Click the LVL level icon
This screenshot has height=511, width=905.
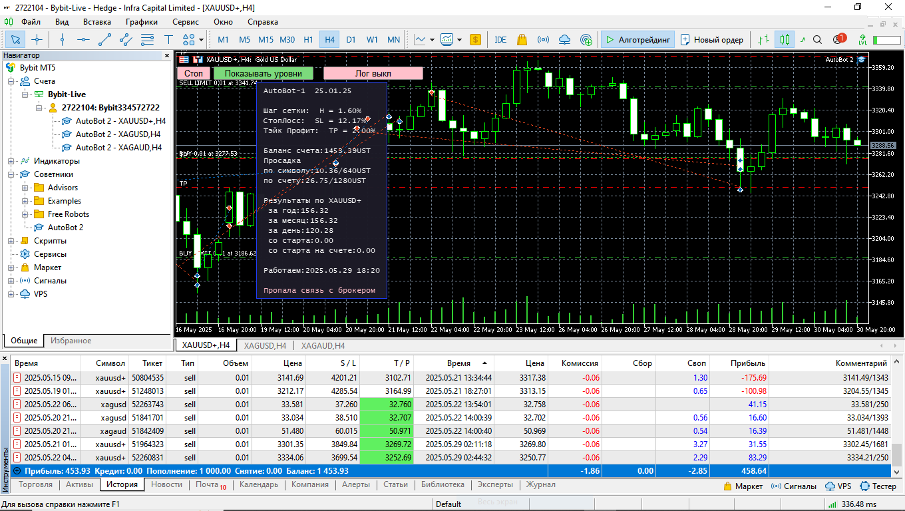coord(863,39)
